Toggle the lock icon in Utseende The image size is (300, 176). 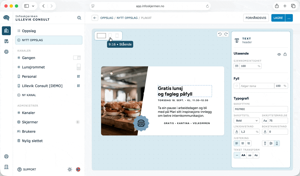285,54
